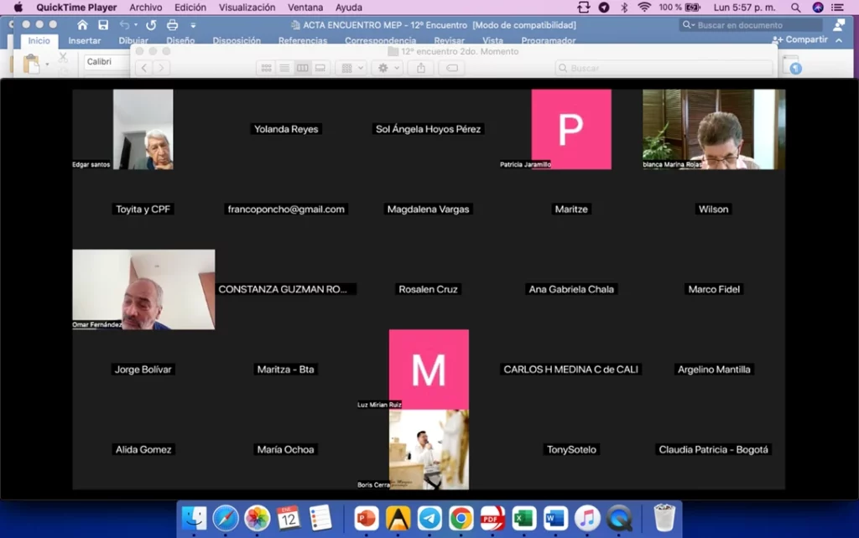Open the Finder gear action dropdown
859x538 pixels.
(388, 68)
